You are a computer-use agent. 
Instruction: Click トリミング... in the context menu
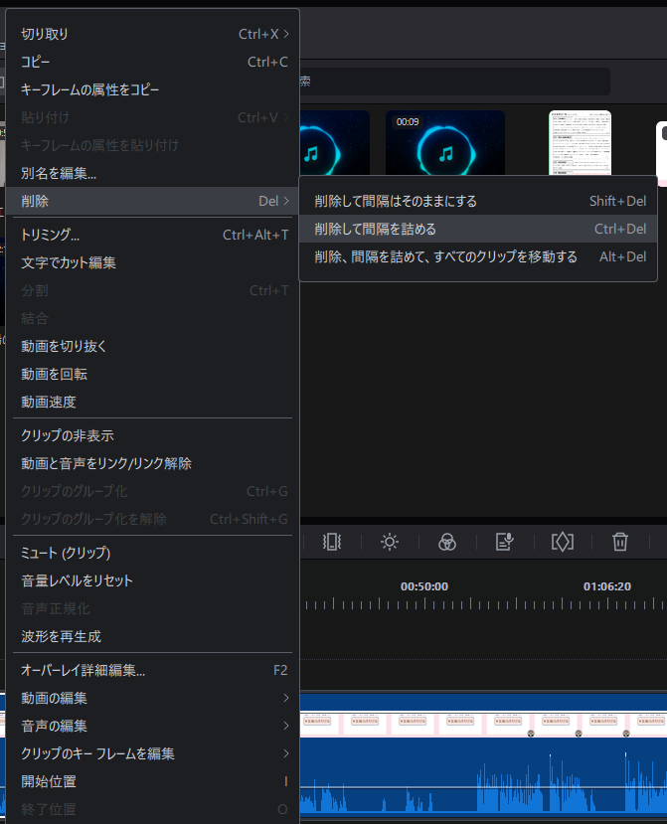(51, 235)
